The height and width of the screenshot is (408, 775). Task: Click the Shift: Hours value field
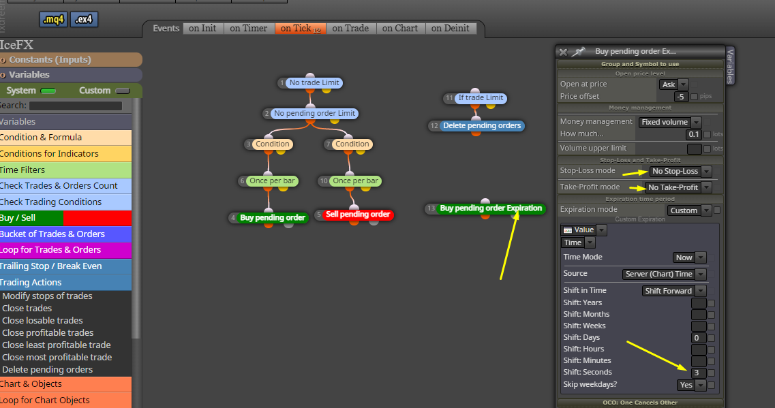click(x=699, y=349)
